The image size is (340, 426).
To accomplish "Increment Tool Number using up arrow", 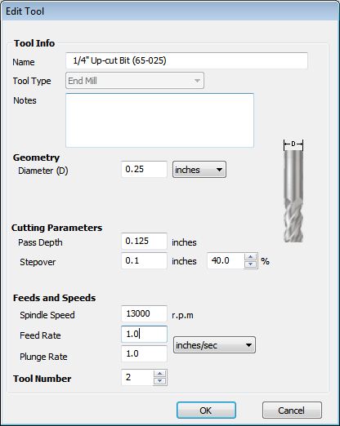I will [x=160, y=374].
